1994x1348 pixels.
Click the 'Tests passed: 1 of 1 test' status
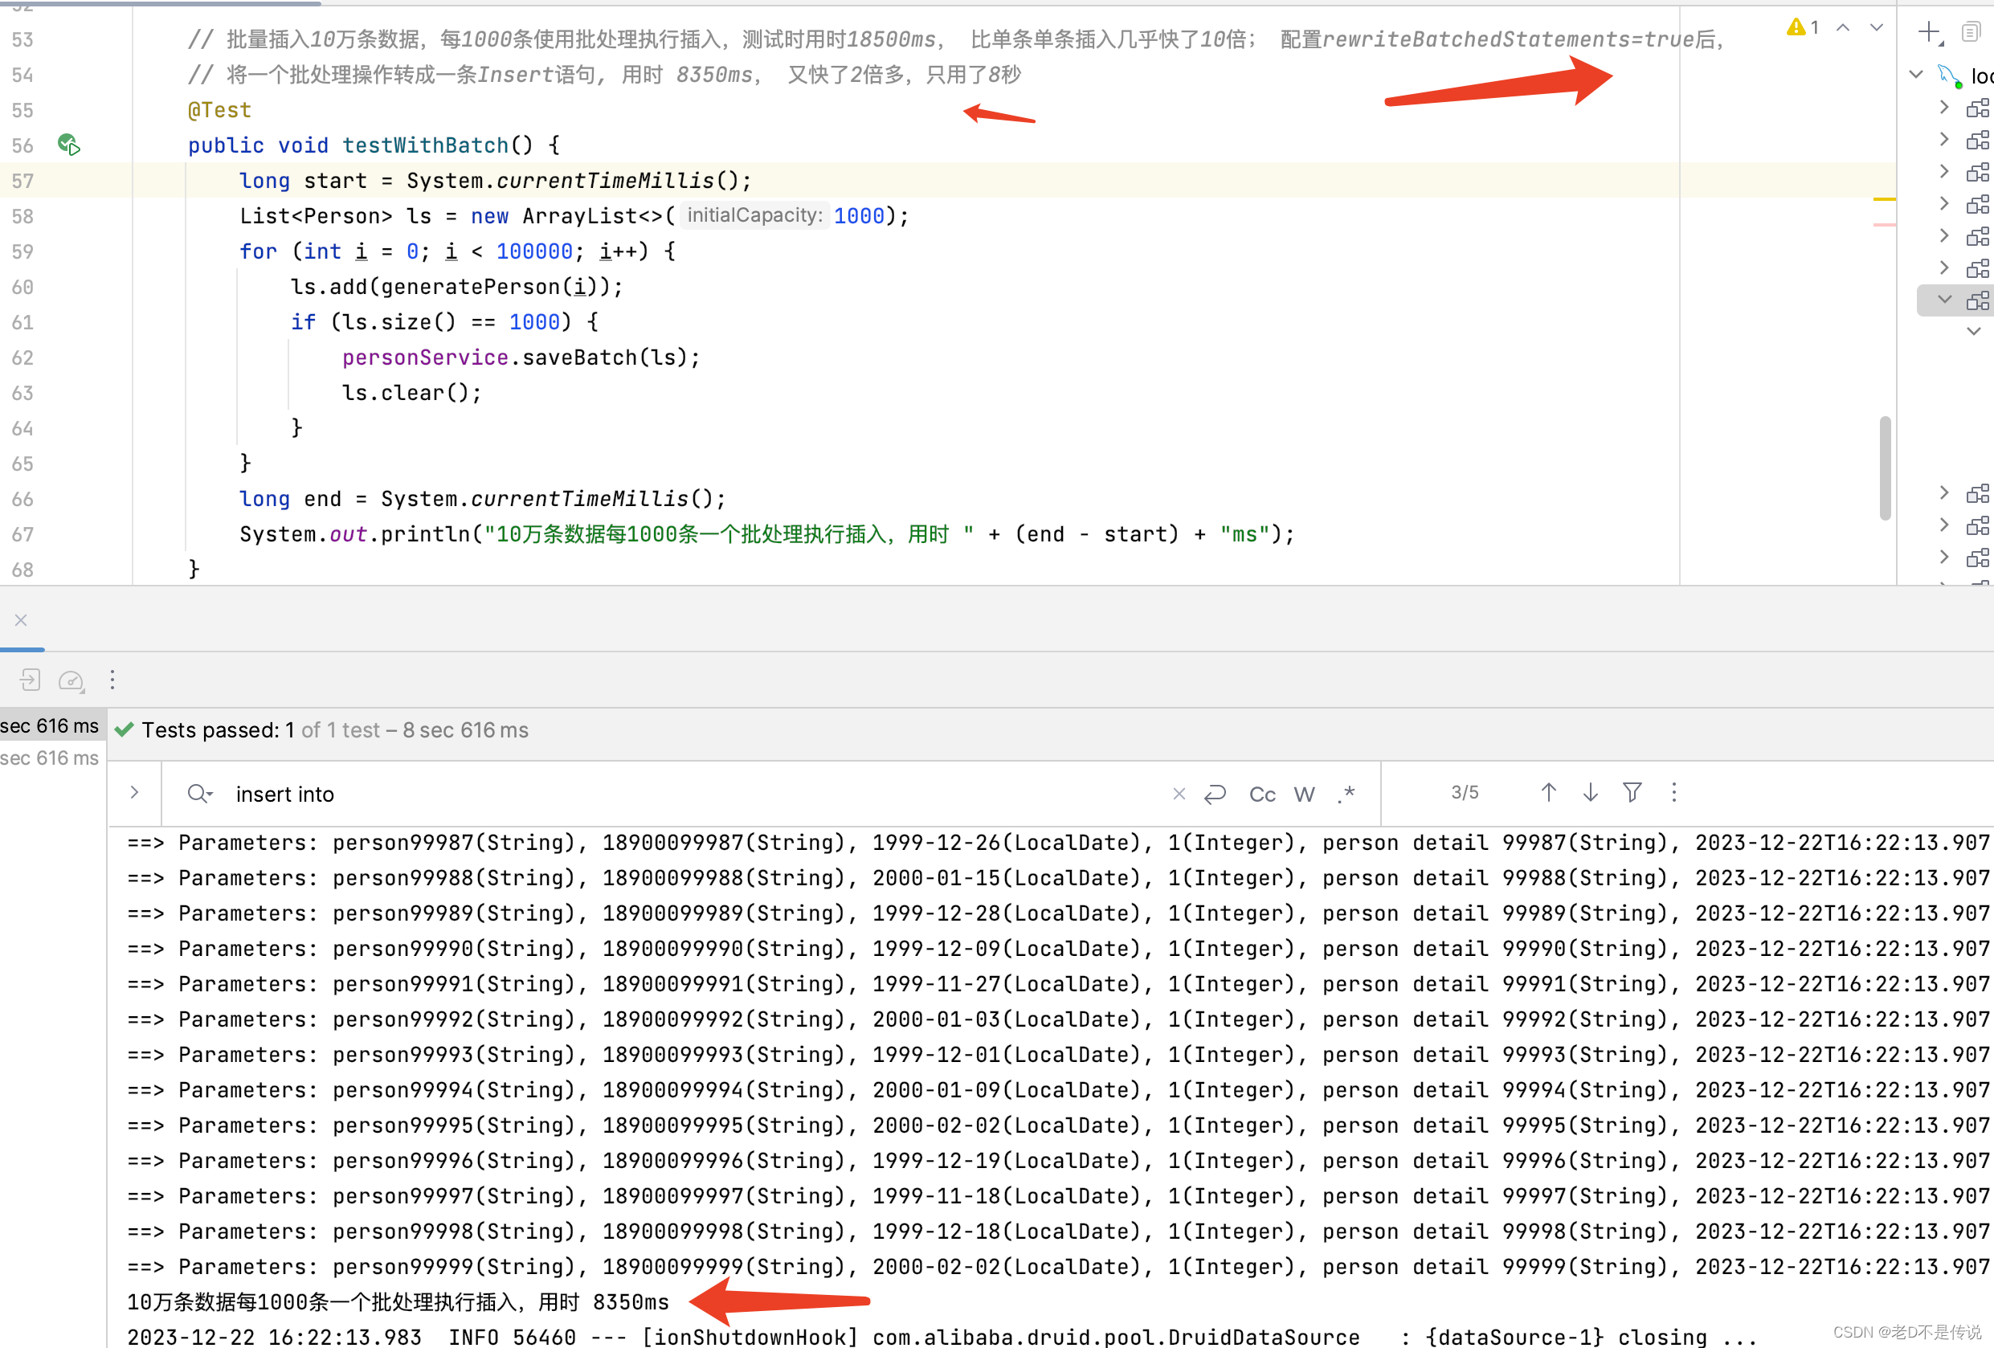pyautogui.click(x=337, y=729)
